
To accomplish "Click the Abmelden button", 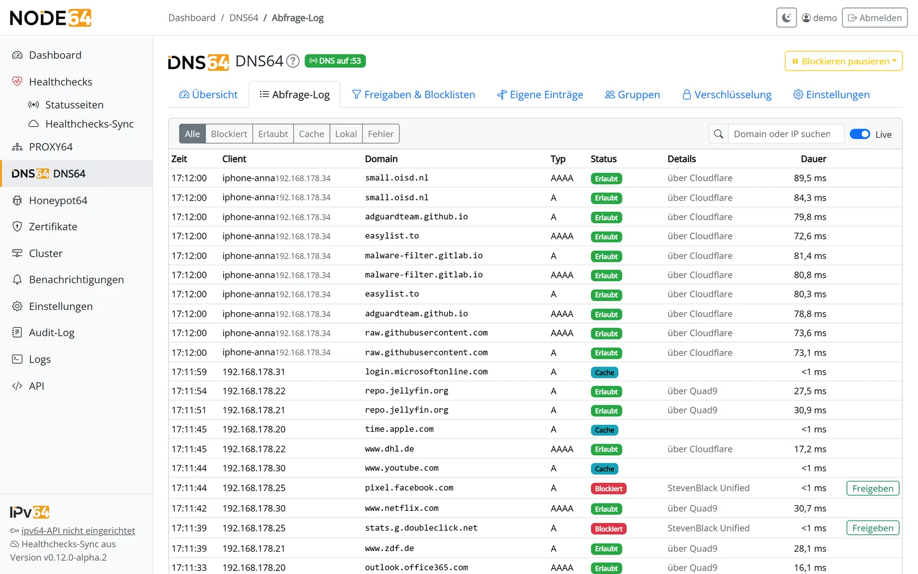I will [x=874, y=18].
